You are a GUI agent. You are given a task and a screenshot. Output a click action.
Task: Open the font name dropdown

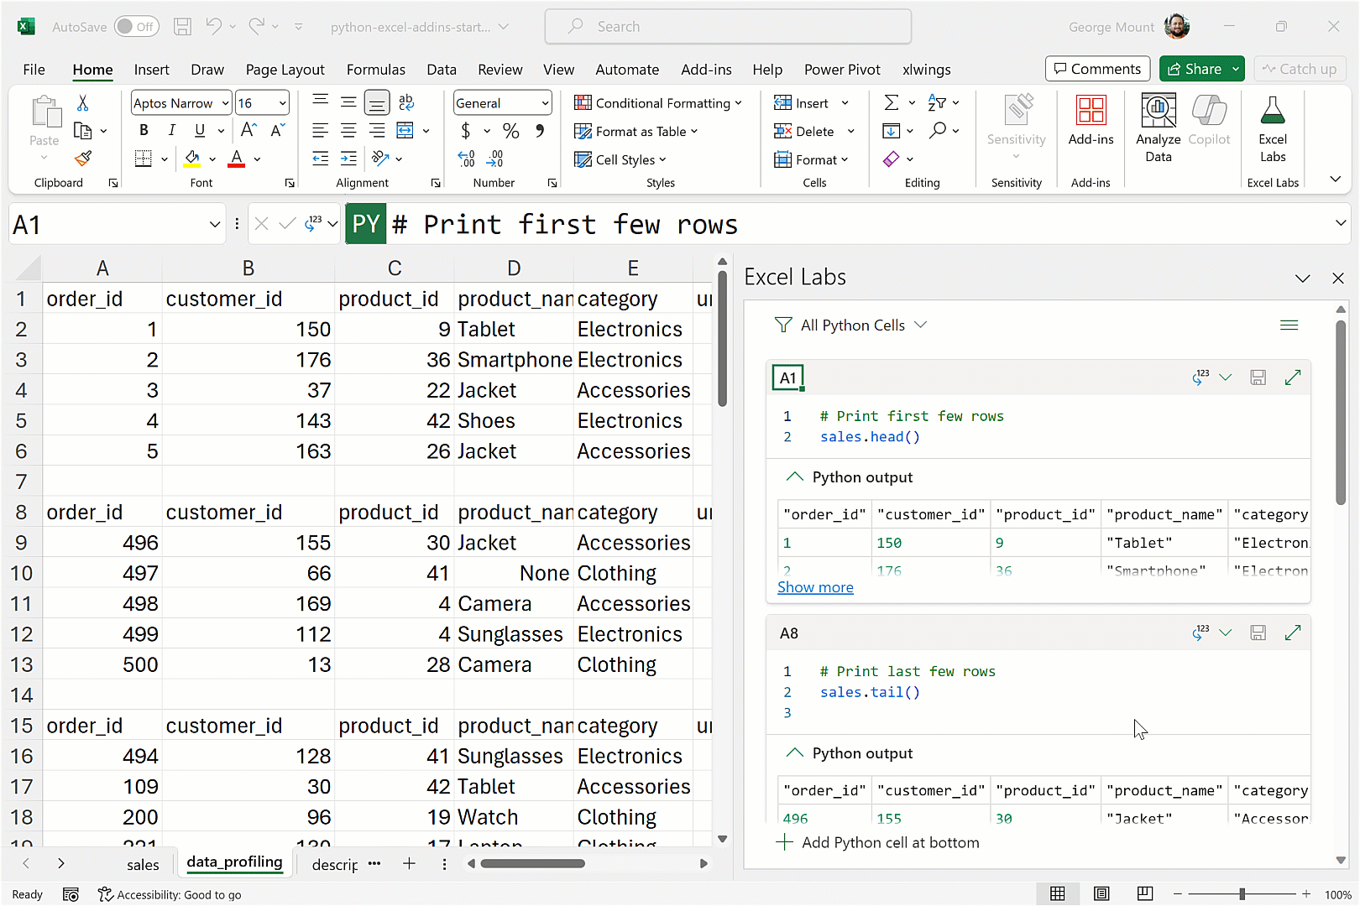[225, 103]
